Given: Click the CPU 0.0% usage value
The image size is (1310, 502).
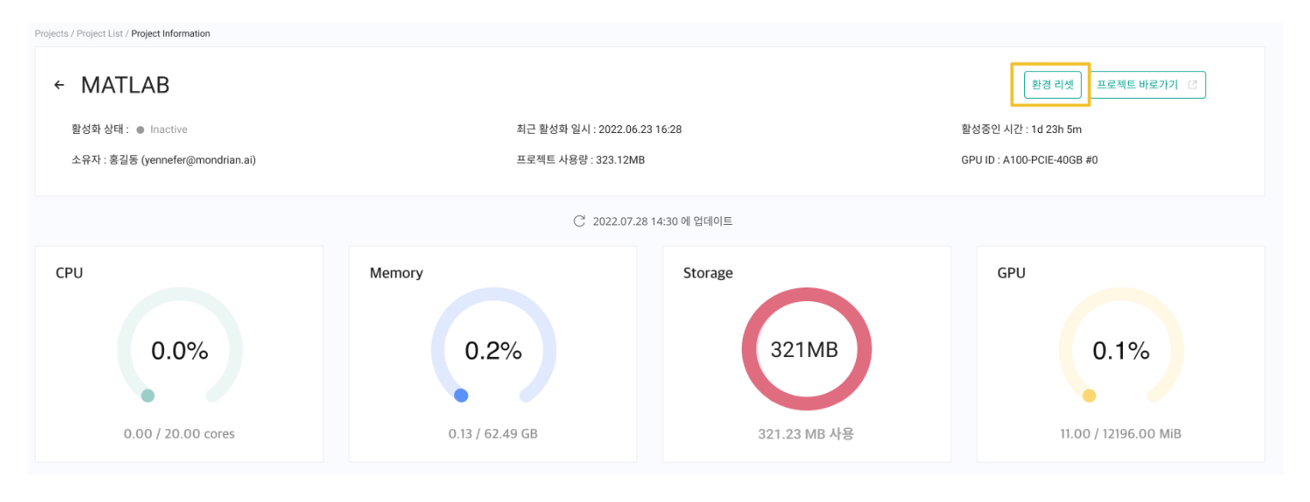Looking at the screenshot, I should click(179, 350).
